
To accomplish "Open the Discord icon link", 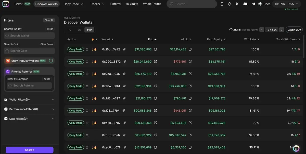I will point(245,4).
